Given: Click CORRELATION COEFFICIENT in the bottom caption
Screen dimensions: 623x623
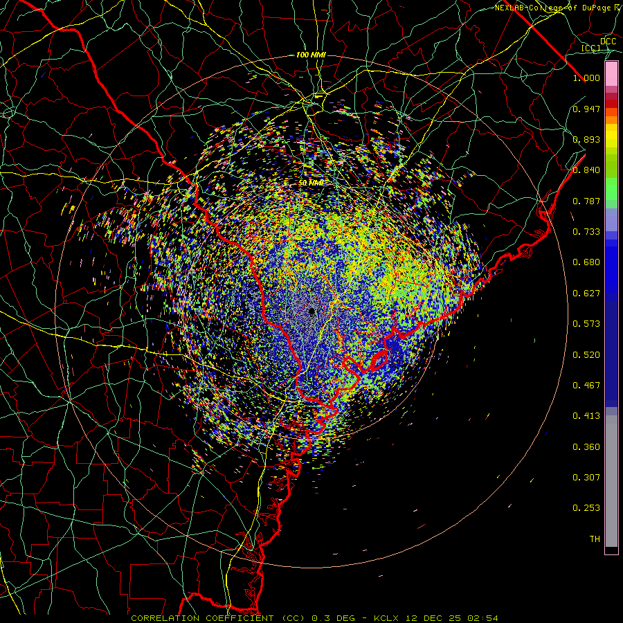Looking at the screenshot, I should 202,618.
